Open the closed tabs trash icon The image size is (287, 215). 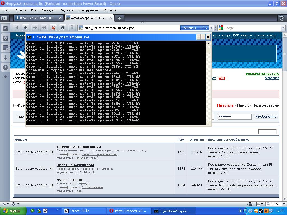pos(282,18)
